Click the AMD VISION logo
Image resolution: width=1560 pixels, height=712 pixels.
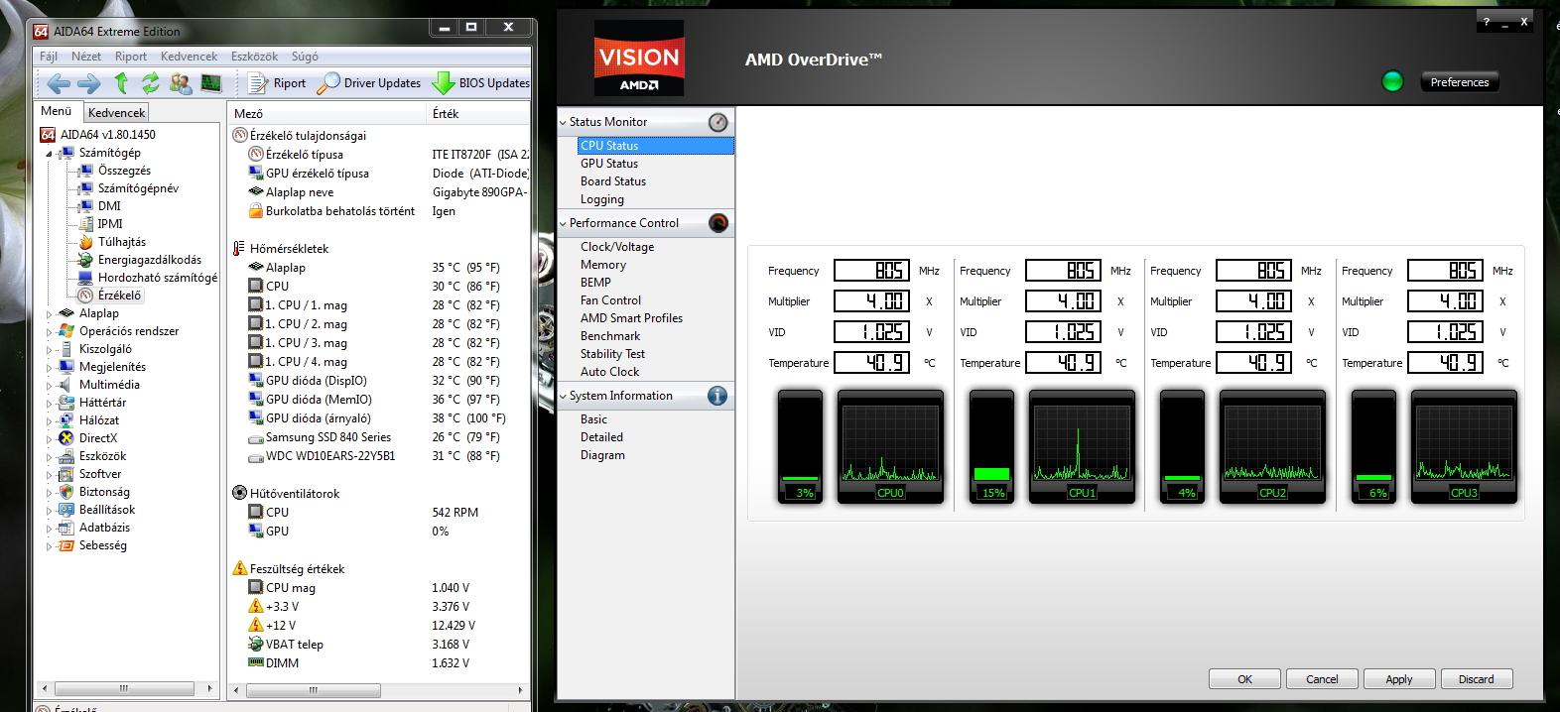pyautogui.click(x=638, y=59)
